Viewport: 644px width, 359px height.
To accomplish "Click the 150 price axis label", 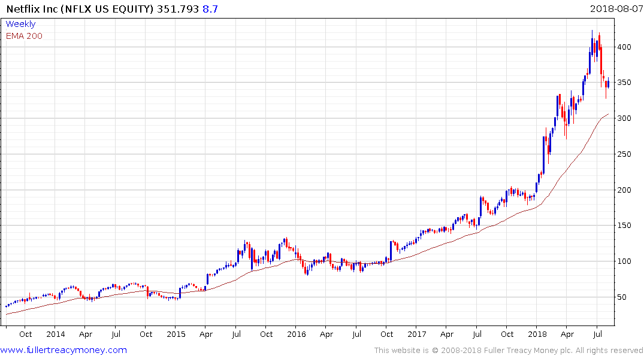I will pyautogui.click(x=624, y=225).
